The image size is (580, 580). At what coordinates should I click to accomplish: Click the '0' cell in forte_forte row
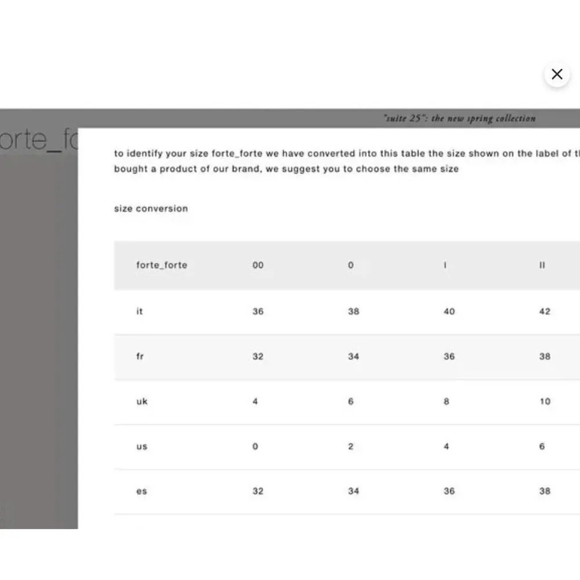pos(351,265)
